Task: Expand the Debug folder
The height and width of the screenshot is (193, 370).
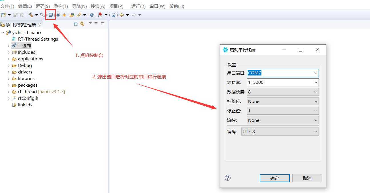Action: click(x=9, y=65)
